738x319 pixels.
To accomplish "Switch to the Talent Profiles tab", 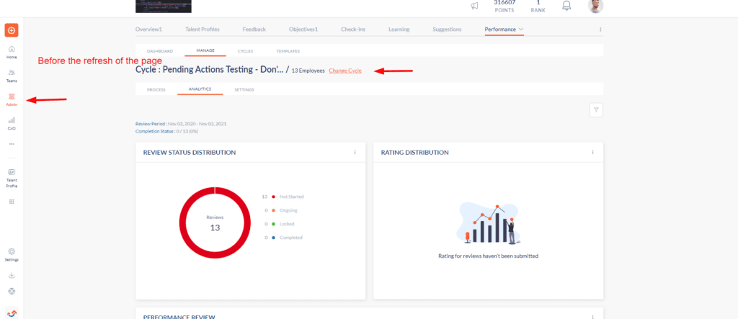I will coord(203,30).
